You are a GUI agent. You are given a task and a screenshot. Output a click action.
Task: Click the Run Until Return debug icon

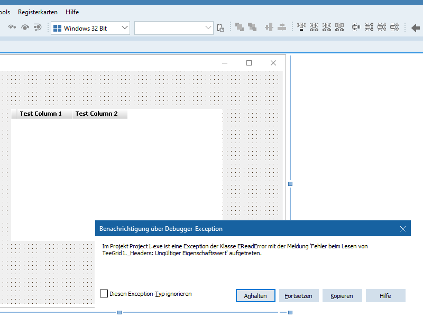(38, 27)
